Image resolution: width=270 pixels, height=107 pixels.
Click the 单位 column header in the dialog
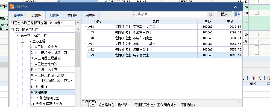[208, 21]
